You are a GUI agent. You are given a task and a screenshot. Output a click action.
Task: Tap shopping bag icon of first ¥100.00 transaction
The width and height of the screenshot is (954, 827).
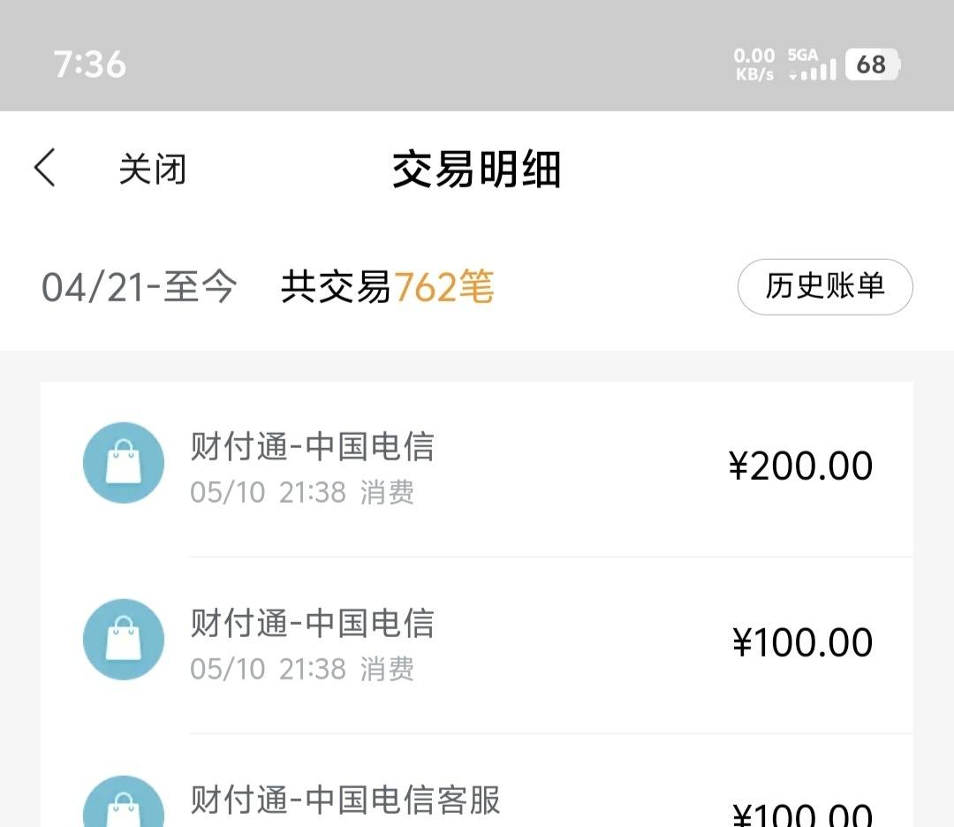pyautogui.click(x=124, y=639)
